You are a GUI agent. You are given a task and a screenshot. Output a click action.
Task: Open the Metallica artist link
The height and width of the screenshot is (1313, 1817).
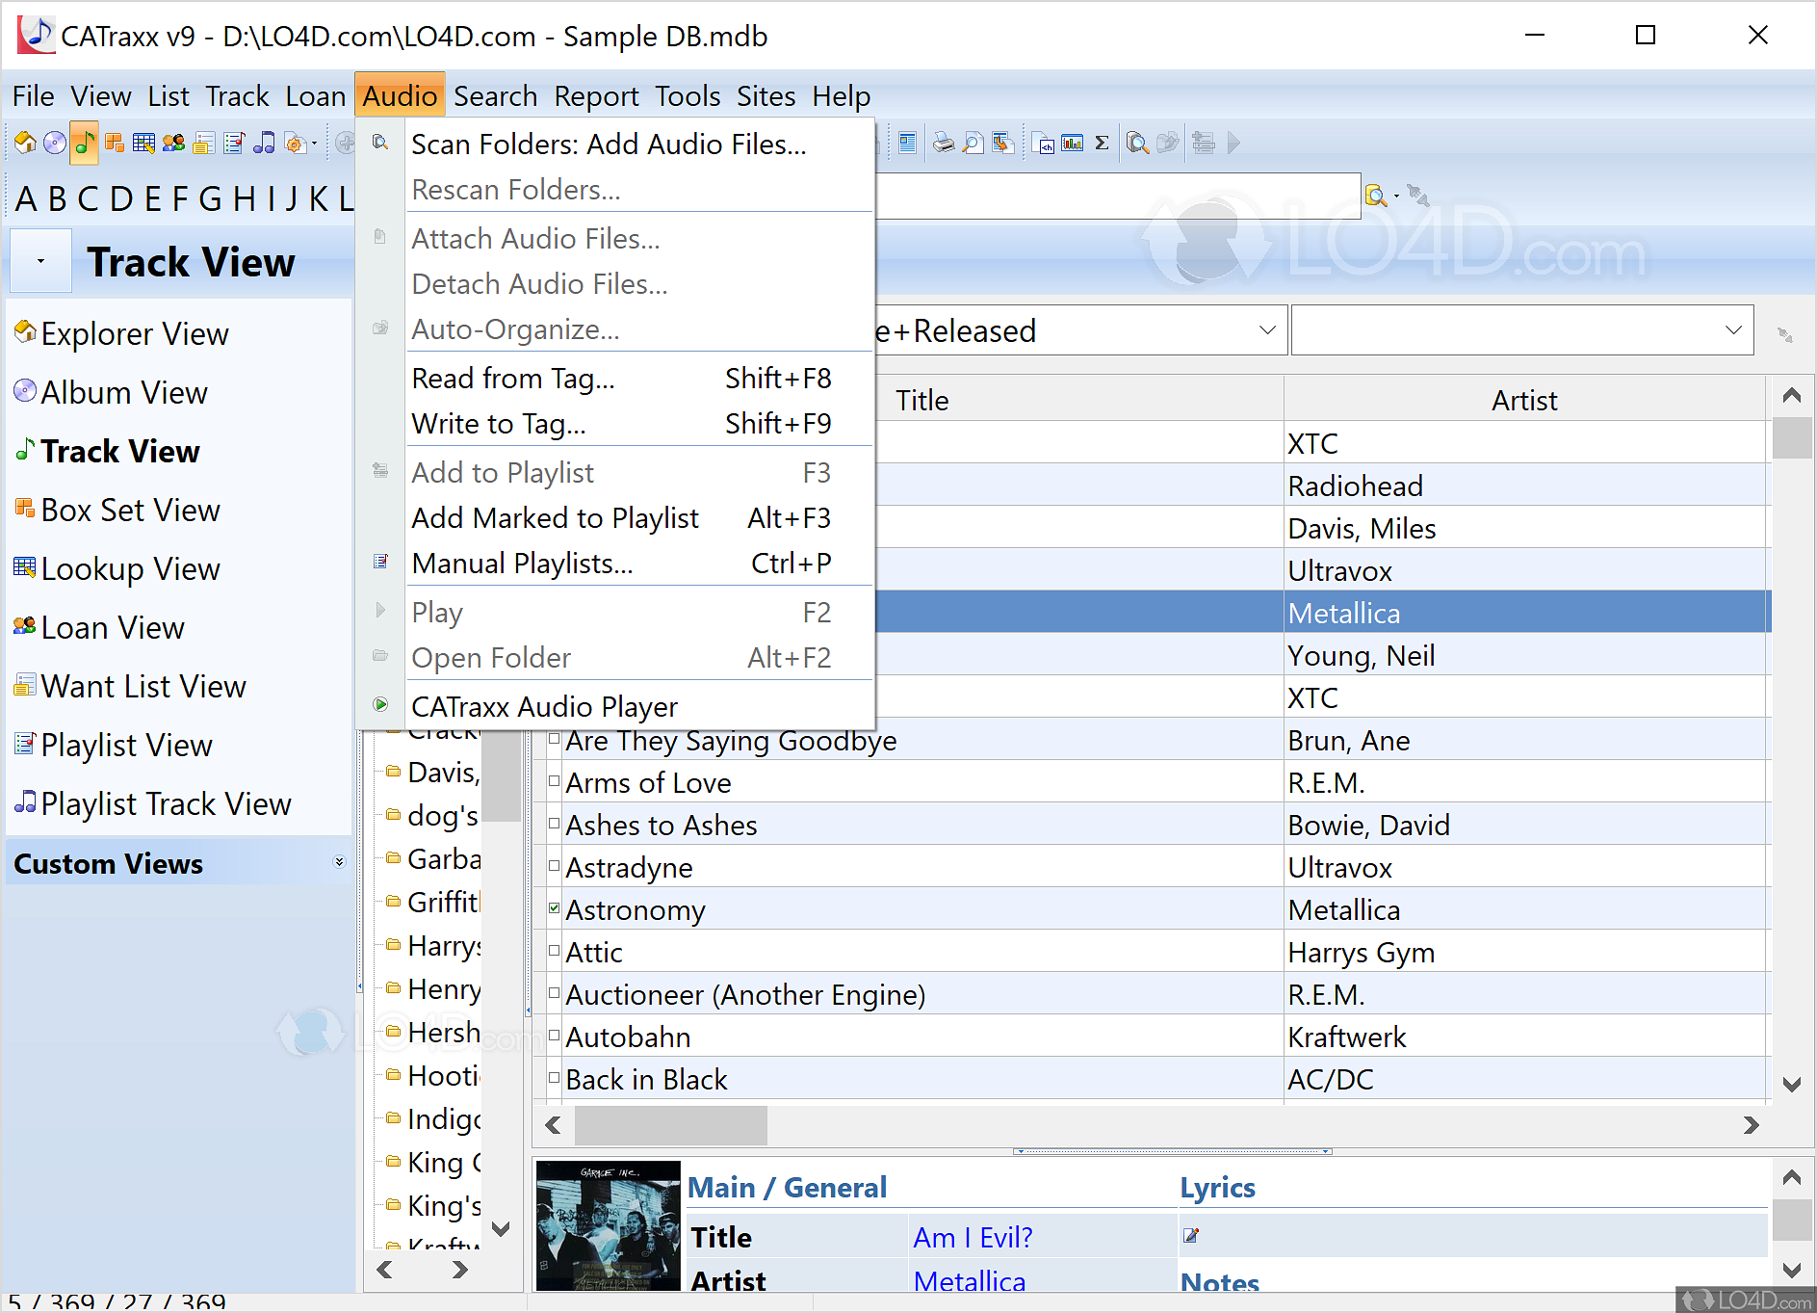[969, 1281]
